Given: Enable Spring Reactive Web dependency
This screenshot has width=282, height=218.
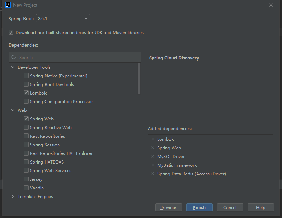Looking at the screenshot, I should pos(26,127).
